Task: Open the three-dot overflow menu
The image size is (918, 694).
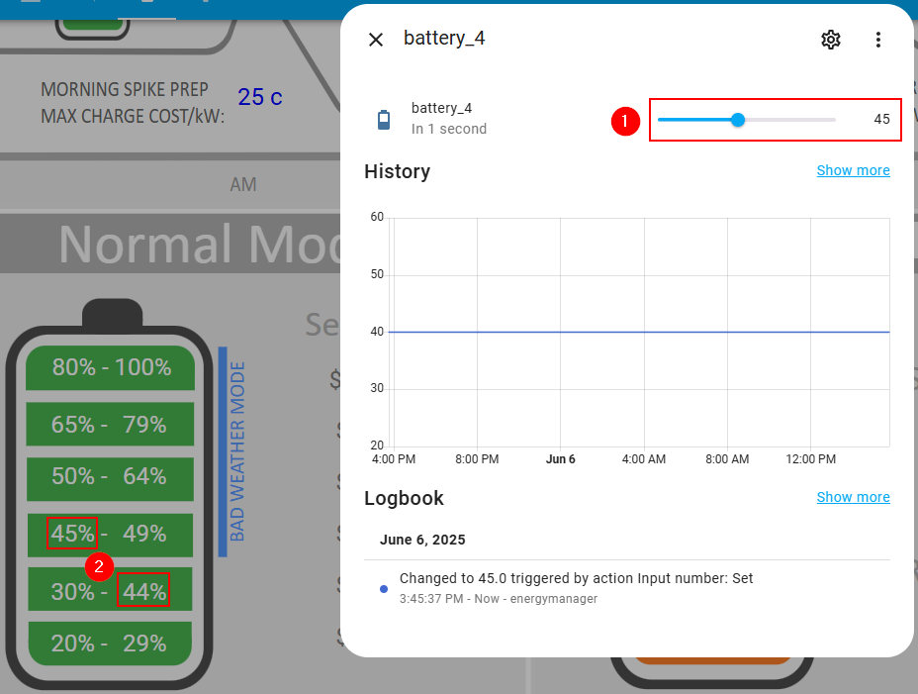Action: [x=877, y=40]
